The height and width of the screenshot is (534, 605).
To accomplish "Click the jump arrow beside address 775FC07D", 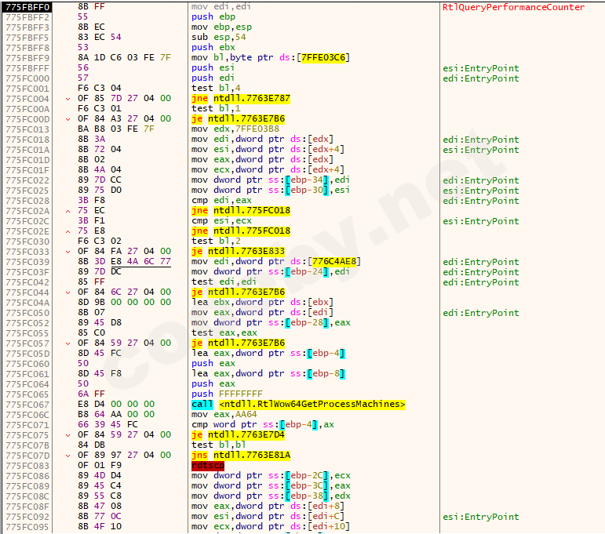I will (x=68, y=456).
